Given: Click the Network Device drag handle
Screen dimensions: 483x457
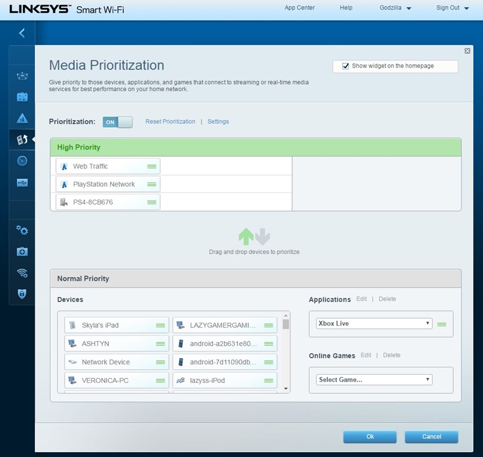Looking at the screenshot, I should pos(160,362).
